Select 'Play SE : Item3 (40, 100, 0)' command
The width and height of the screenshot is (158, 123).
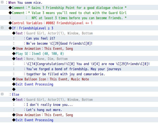click(x=79, y=54)
